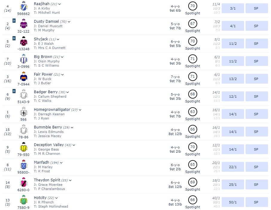Click Manfadh's blue spotted silks icon
Viewport: 271px width, 210px height.
pyautogui.click(x=24, y=165)
